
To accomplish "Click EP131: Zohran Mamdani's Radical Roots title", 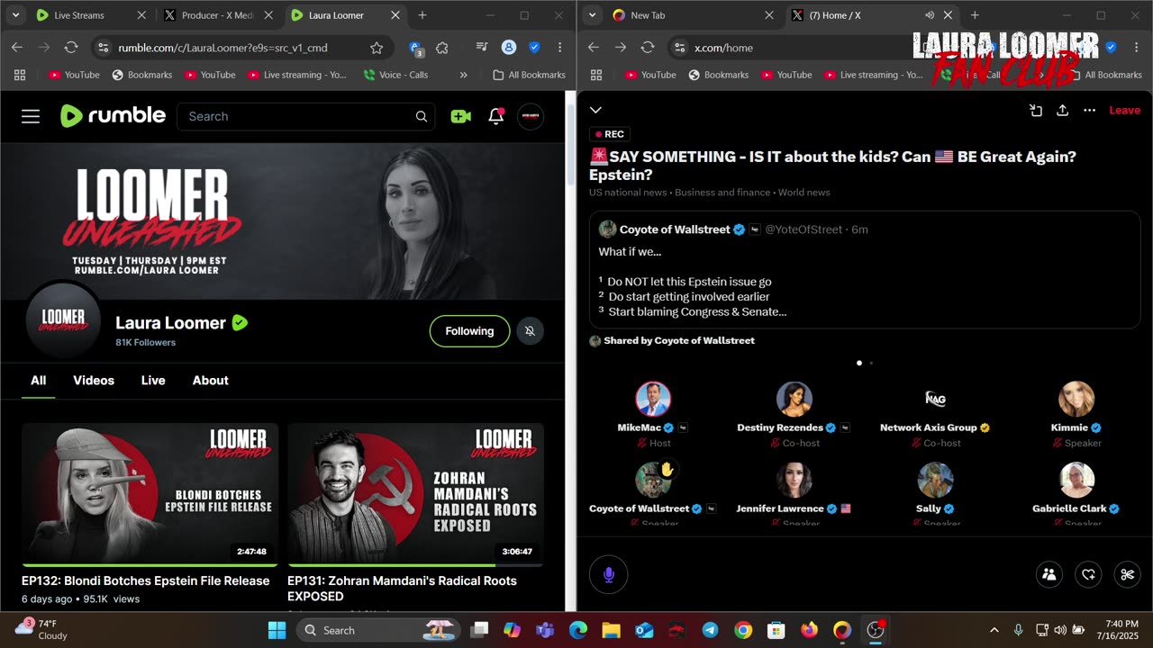I will pyautogui.click(x=402, y=589).
